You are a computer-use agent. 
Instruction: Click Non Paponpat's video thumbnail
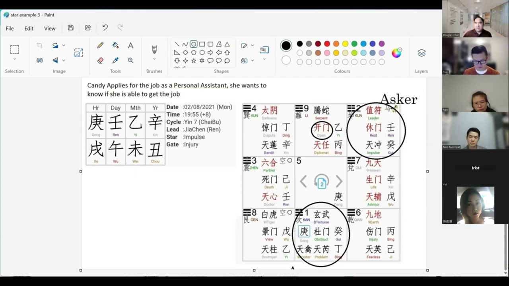(x=475, y=131)
